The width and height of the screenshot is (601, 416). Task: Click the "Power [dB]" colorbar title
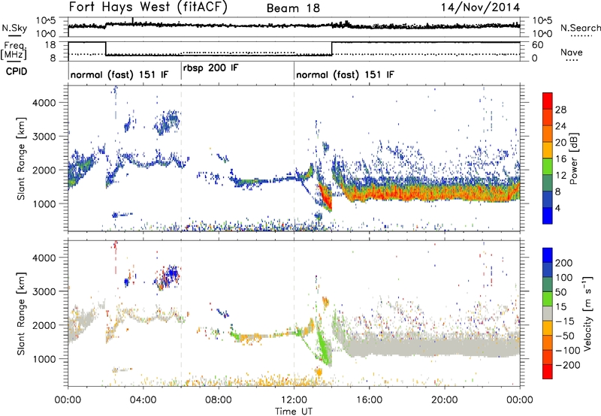[x=574, y=158]
